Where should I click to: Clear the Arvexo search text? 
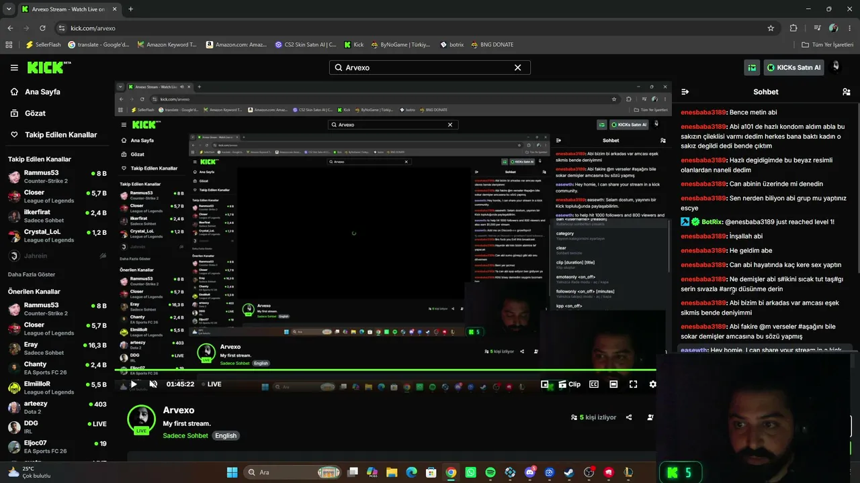[517, 68]
